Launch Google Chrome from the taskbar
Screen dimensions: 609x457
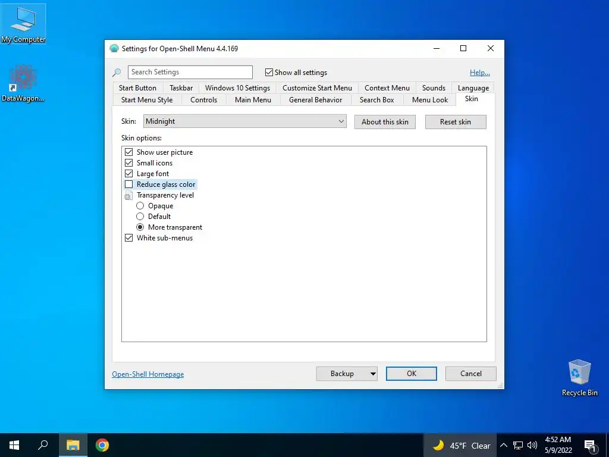[102, 445]
